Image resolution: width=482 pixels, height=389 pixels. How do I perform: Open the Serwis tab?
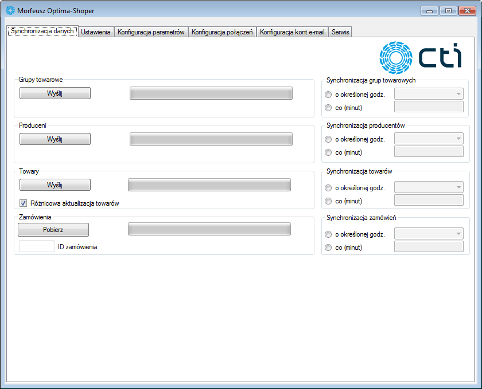coord(340,32)
